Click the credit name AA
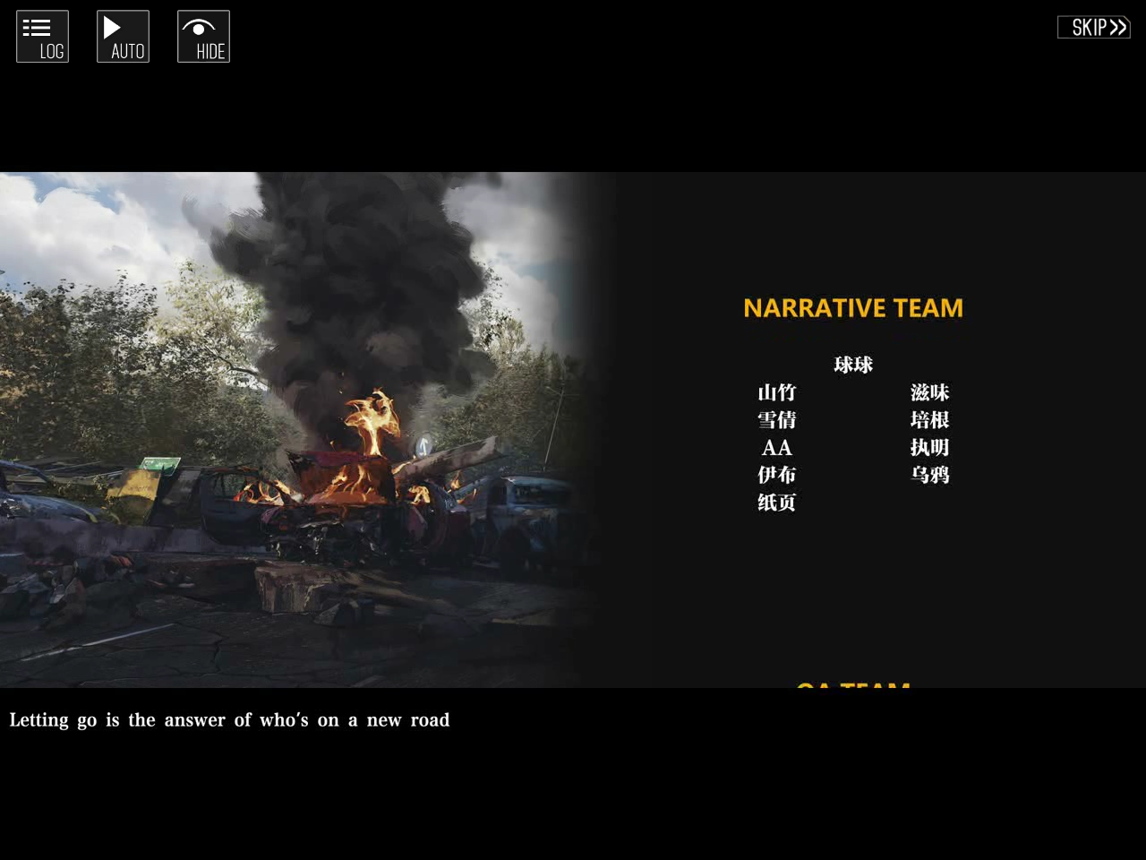1146x860 pixels. pyautogui.click(x=776, y=448)
